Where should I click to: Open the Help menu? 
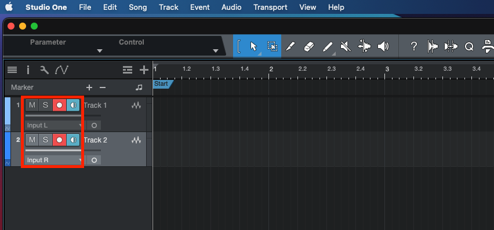(x=336, y=7)
